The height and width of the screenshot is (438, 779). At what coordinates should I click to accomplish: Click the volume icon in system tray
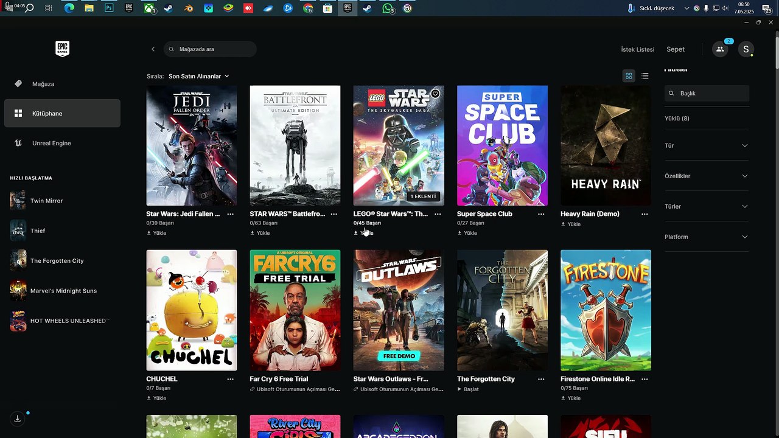725,9
